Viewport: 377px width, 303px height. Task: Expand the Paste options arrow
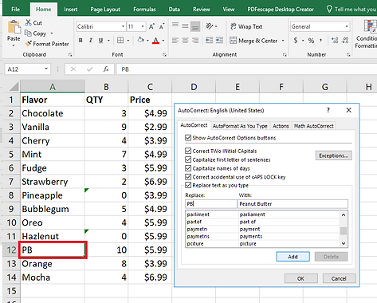tap(14, 45)
